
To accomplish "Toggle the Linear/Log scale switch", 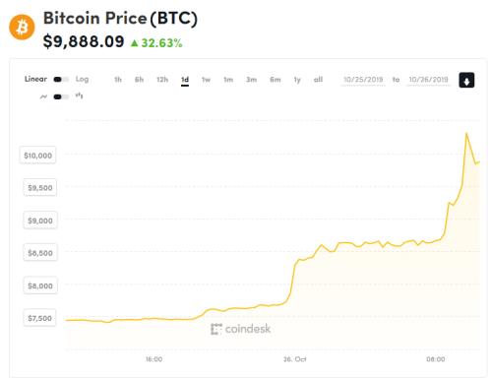I will (x=61, y=80).
